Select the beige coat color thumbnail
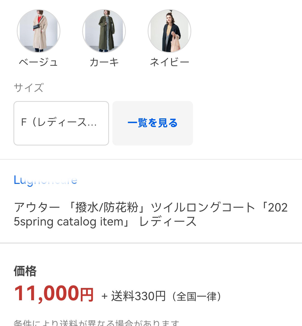The image size is (302, 326). pos(39,31)
